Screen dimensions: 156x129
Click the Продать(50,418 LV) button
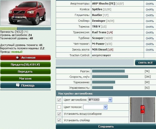pos(25,64)
